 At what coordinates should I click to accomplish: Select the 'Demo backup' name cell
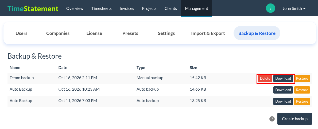coord(22,78)
